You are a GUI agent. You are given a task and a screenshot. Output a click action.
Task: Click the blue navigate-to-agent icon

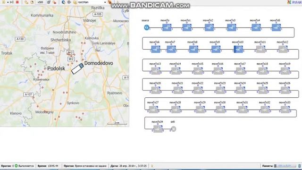63,2
